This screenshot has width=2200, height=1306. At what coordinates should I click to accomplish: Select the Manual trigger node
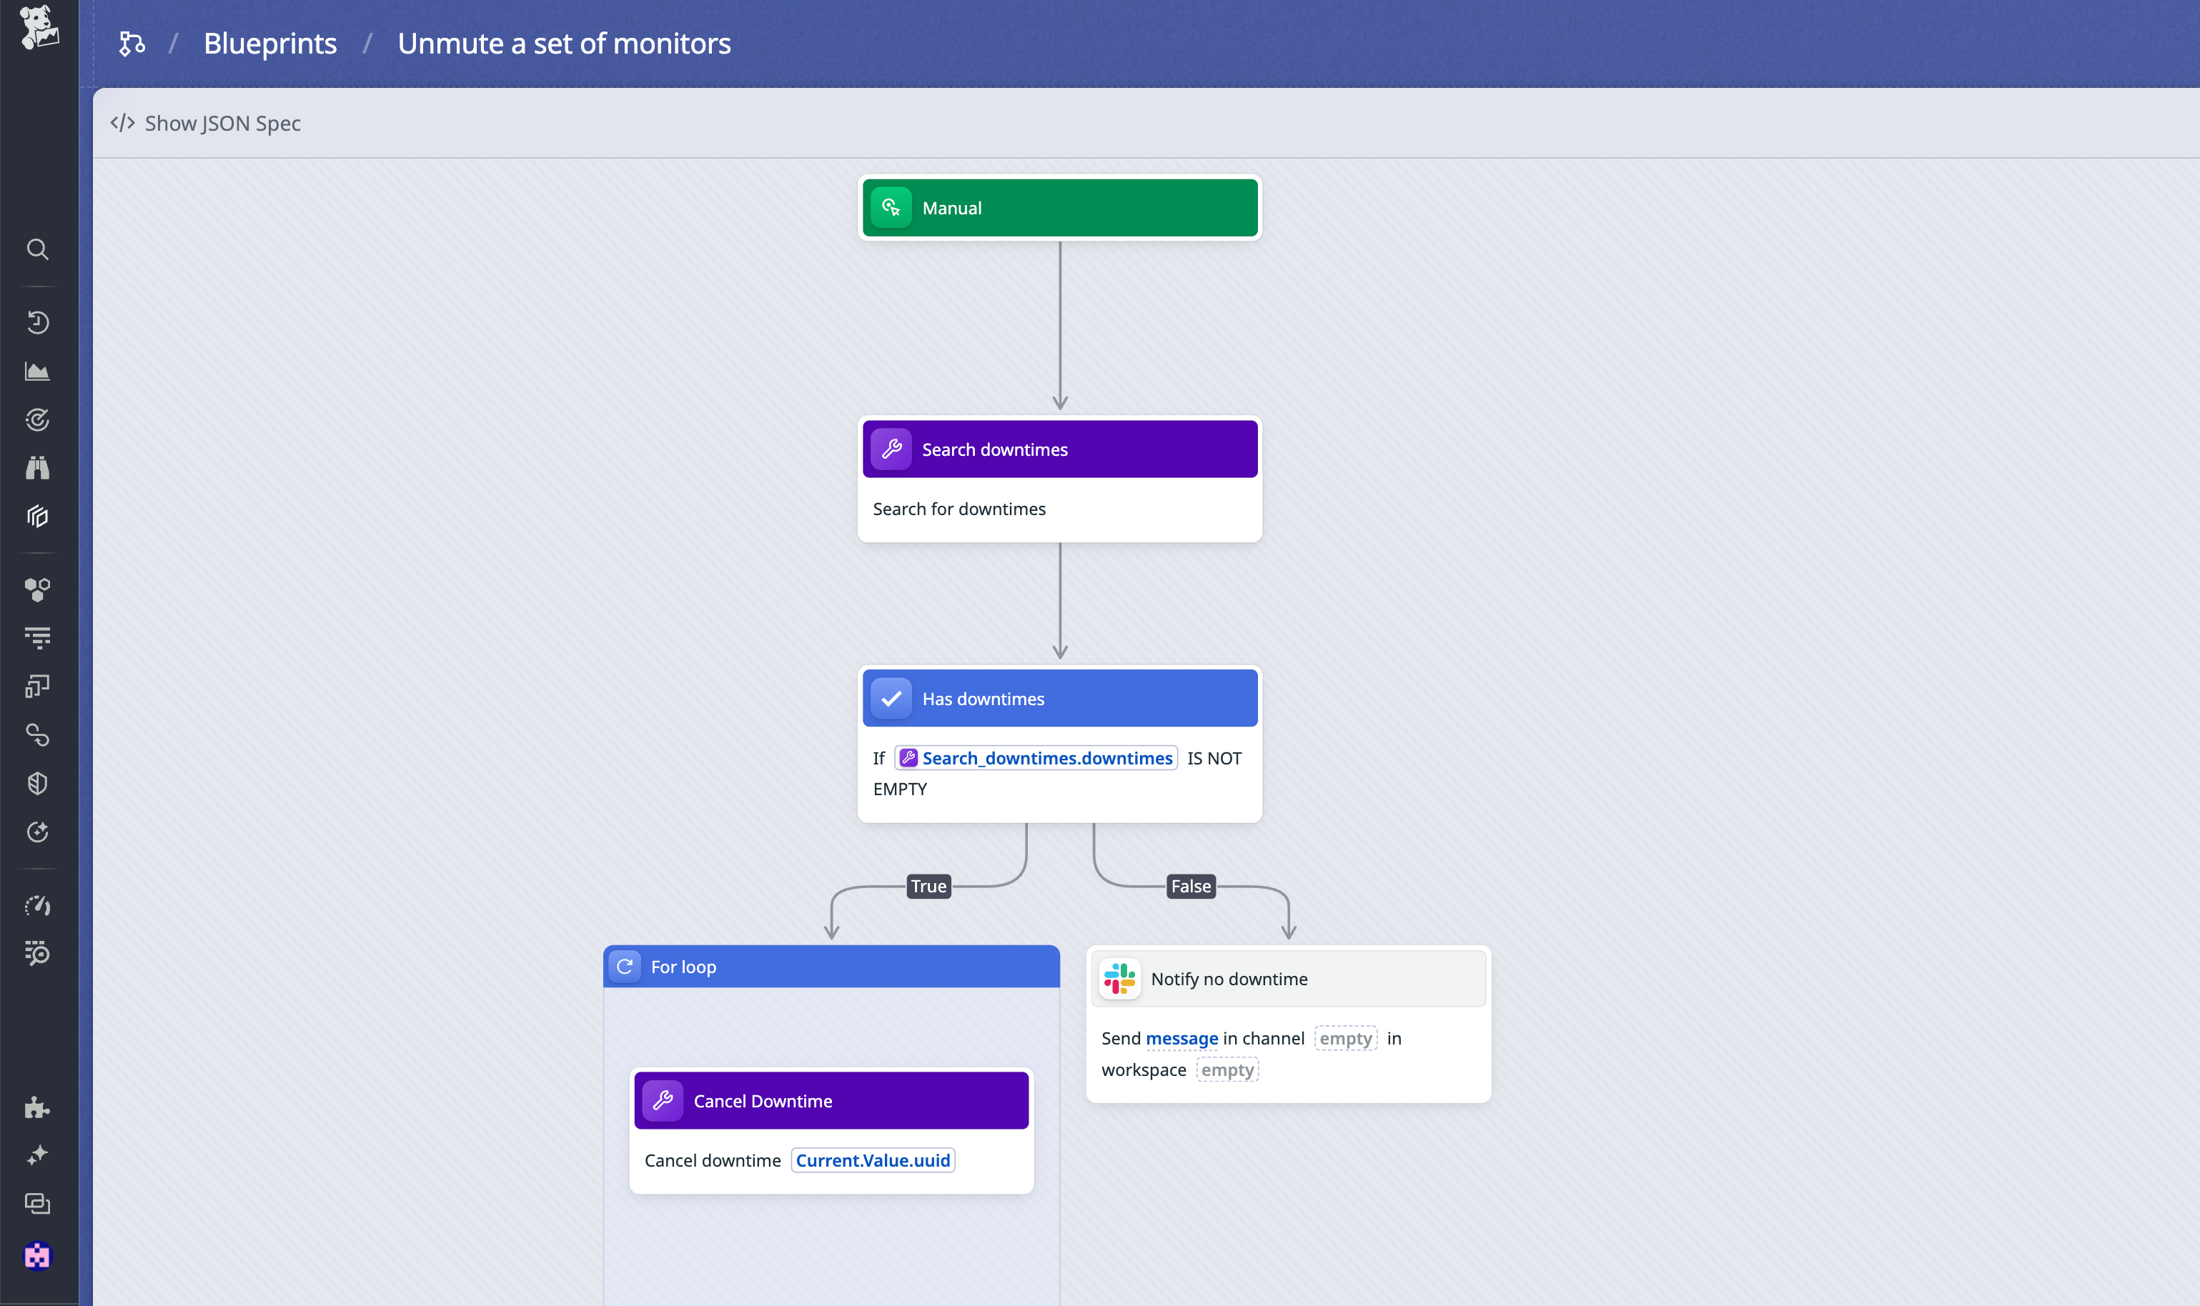click(x=1059, y=209)
